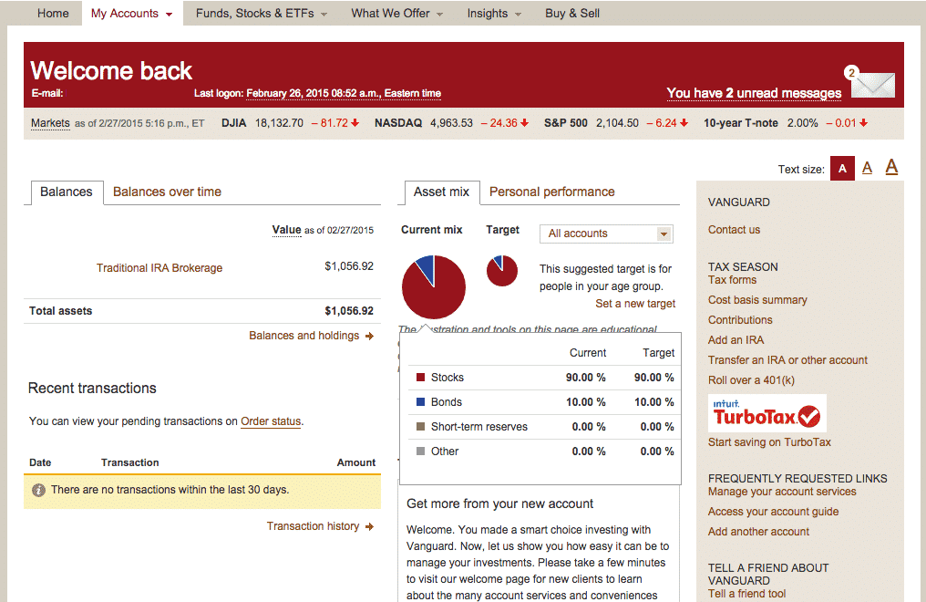Screen dimensions: 926x602
Task: Click the DJIA 18,132.70 value
Action: [279, 123]
